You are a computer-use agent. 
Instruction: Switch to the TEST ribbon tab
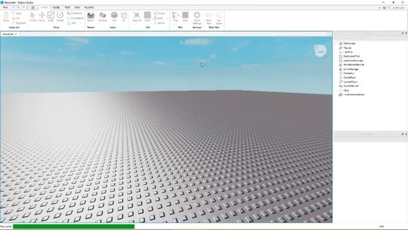67,8
